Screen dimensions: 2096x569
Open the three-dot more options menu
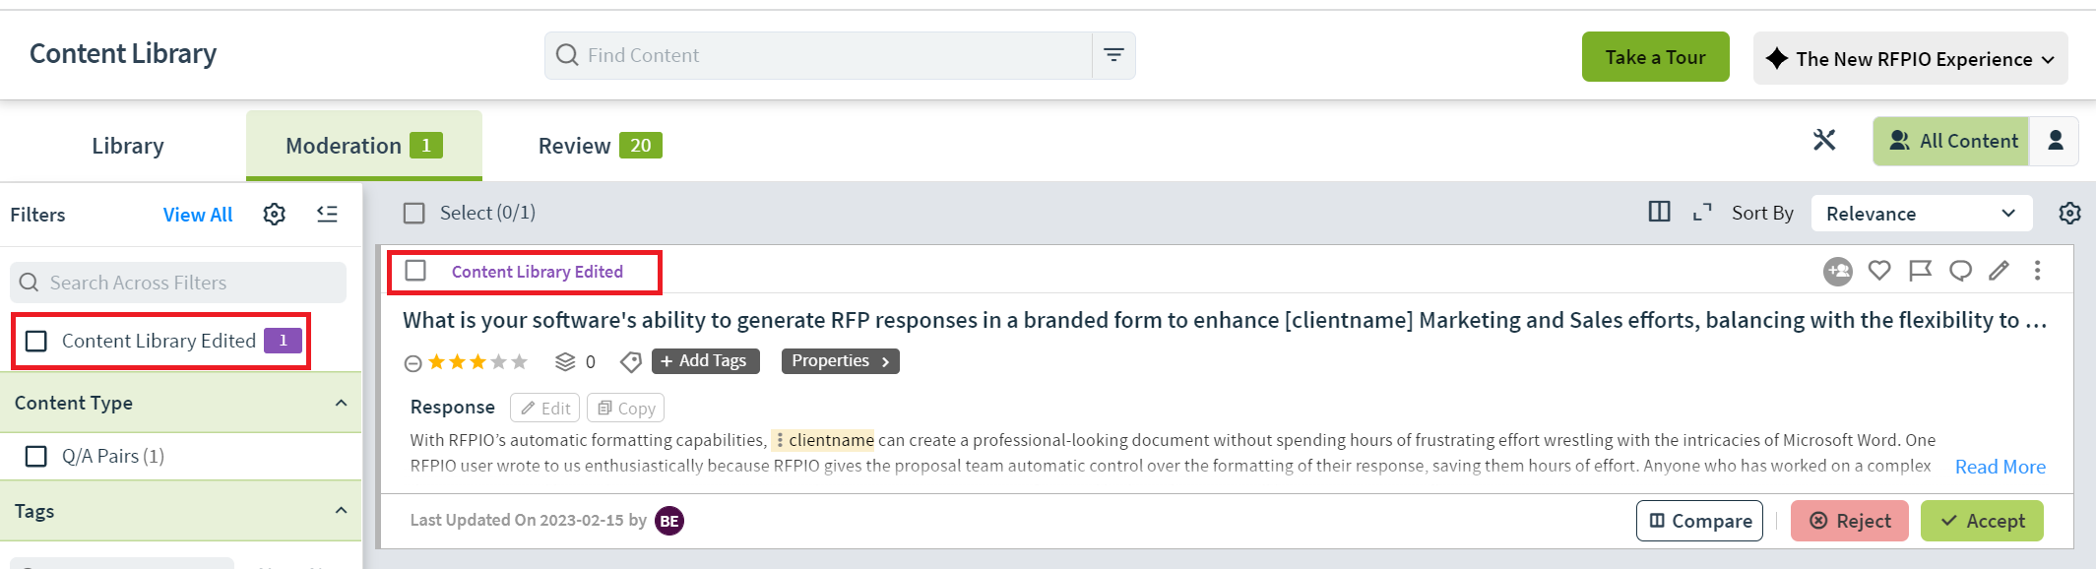(x=2037, y=270)
